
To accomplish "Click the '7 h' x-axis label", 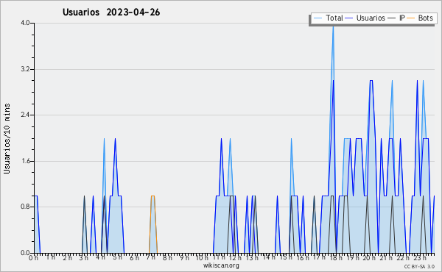I will coord(150,257).
